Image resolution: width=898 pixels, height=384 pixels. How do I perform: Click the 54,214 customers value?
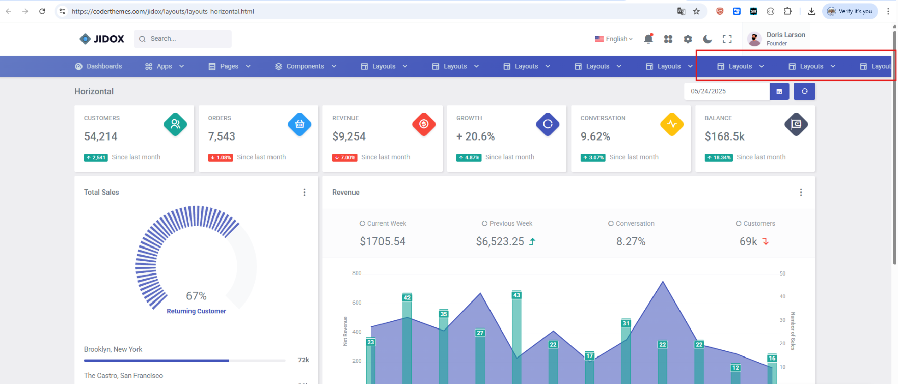pyautogui.click(x=100, y=136)
